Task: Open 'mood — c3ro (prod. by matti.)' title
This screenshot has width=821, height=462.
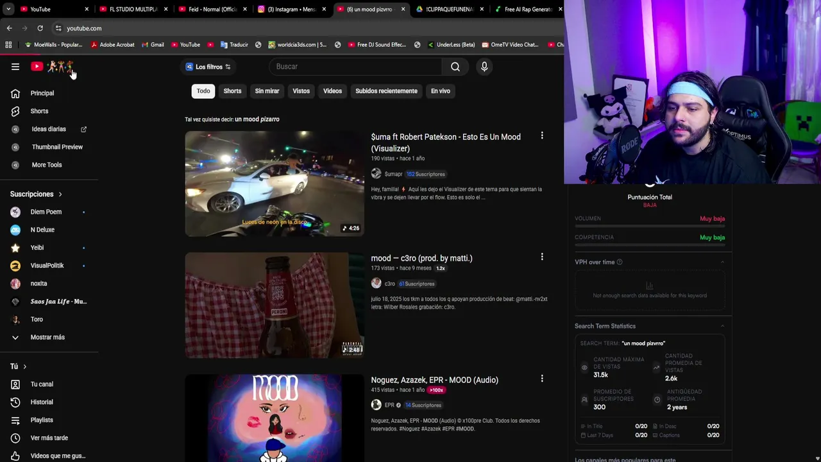Action: coord(421,258)
